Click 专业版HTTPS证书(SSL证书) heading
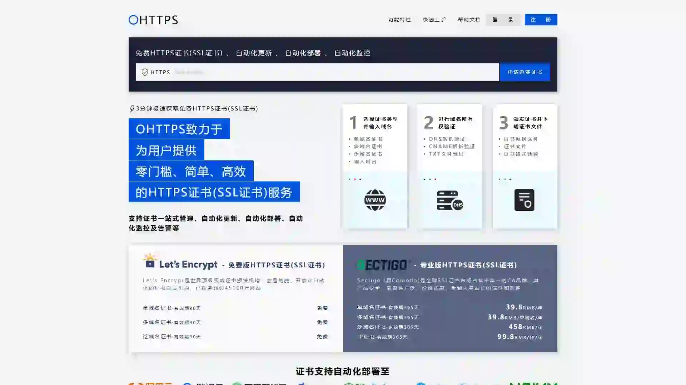The width and height of the screenshot is (686, 385). coord(468,265)
